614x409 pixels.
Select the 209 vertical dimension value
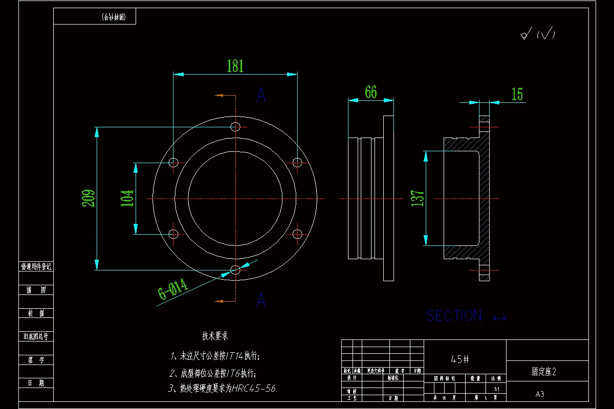pyautogui.click(x=89, y=198)
